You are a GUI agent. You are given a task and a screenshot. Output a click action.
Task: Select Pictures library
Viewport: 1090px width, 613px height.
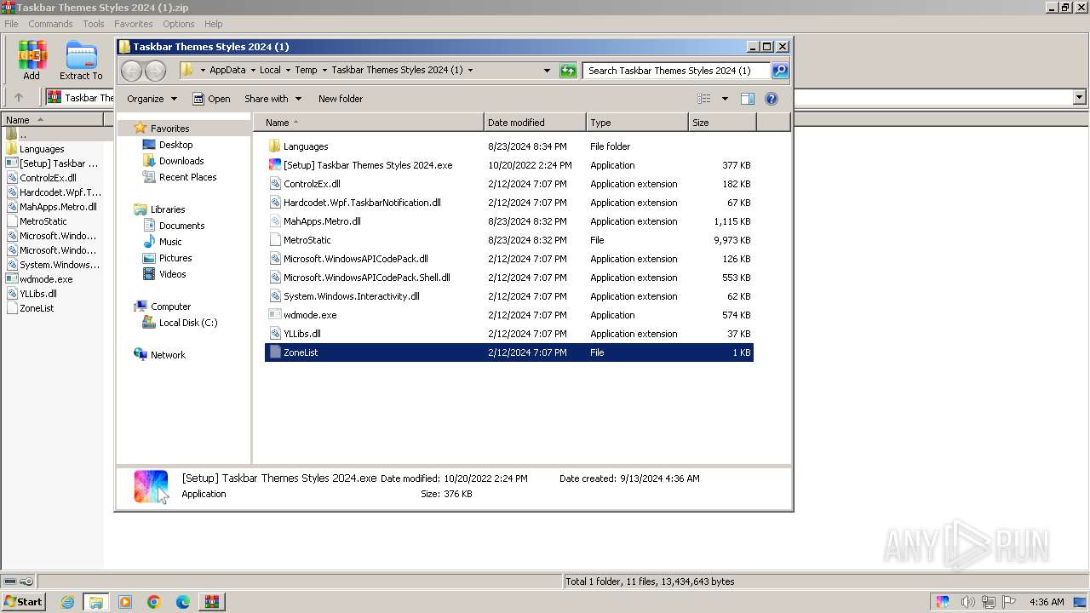[x=175, y=258]
